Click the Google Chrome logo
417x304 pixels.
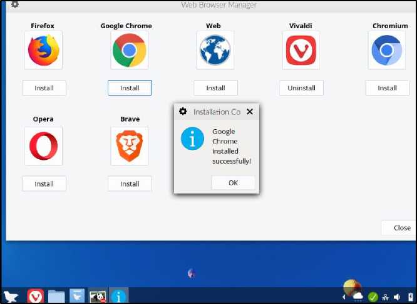[x=129, y=51]
